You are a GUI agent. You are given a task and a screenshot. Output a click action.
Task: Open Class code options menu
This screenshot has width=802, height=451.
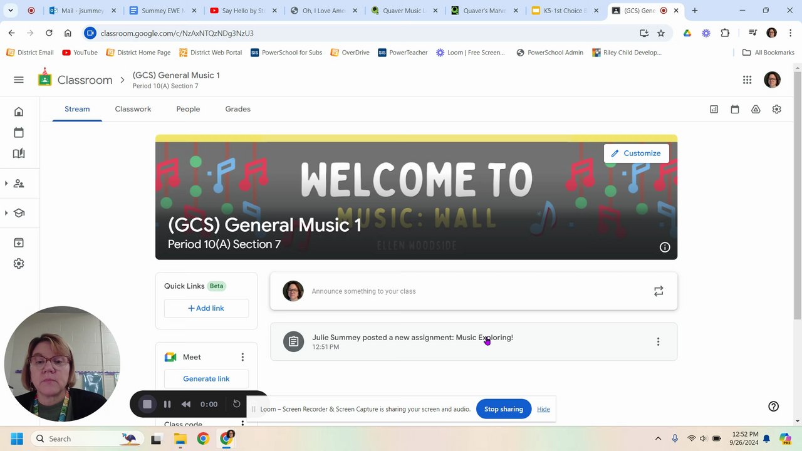pos(242,424)
